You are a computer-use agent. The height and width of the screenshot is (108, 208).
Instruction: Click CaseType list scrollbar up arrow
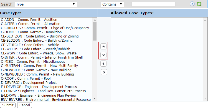[x=95, y=20]
